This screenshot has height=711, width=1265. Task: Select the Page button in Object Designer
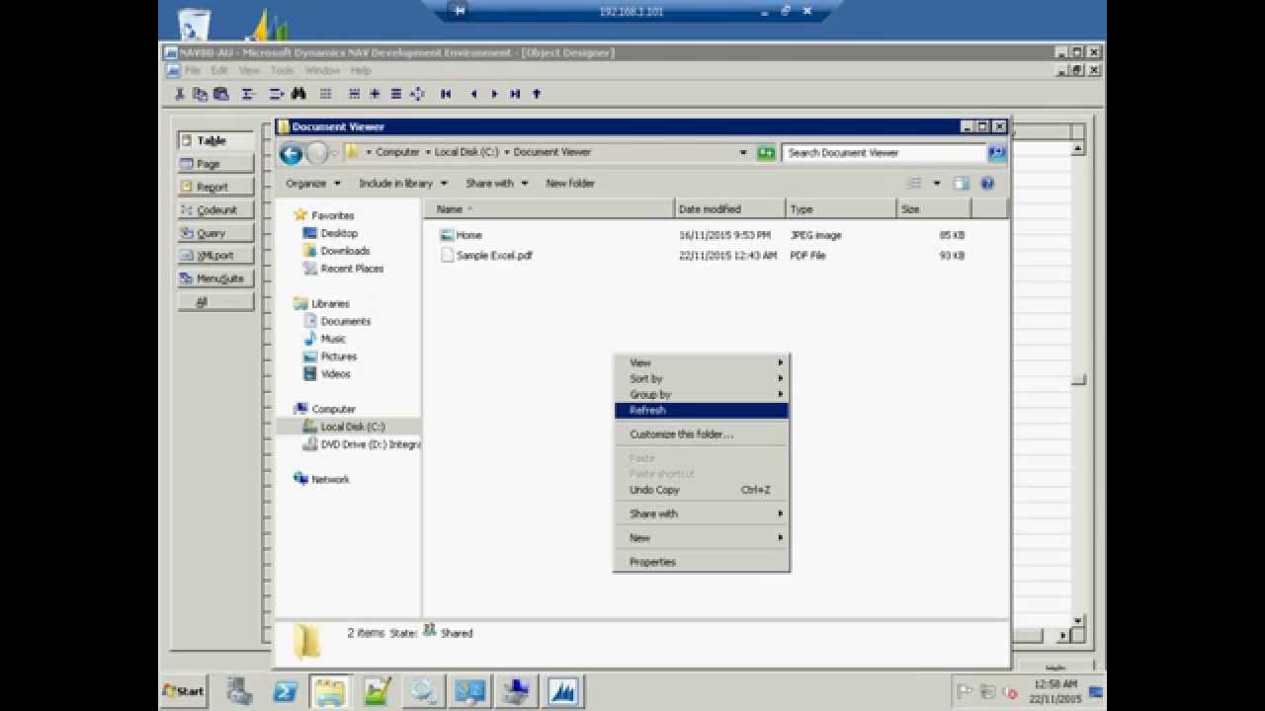[x=215, y=164]
